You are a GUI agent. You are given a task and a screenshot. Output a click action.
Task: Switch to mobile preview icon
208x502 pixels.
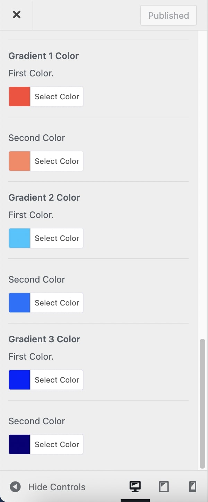pyautogui.click(x=192, y=487)
